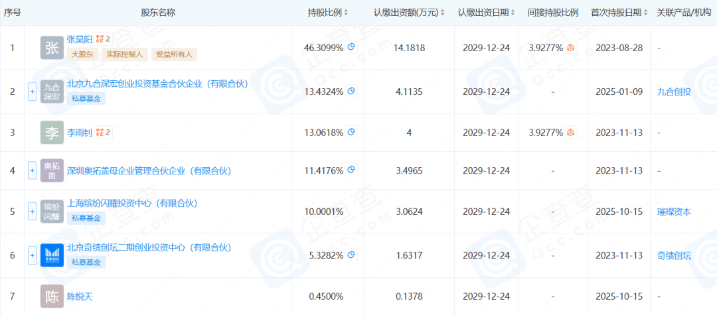Image resolution: width=717 pixels, height=315 pixels.
Task: Select the 3.0624 capital amount cell
Action: click(409, 212)
